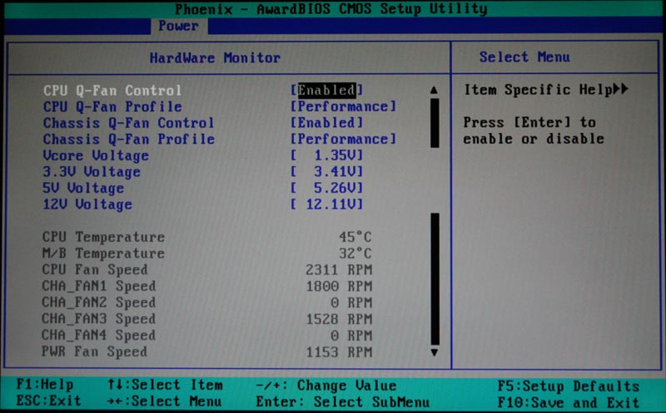Select the Vcore Voltage label
This screenshot has width=666, height=413.
(96, 155)
